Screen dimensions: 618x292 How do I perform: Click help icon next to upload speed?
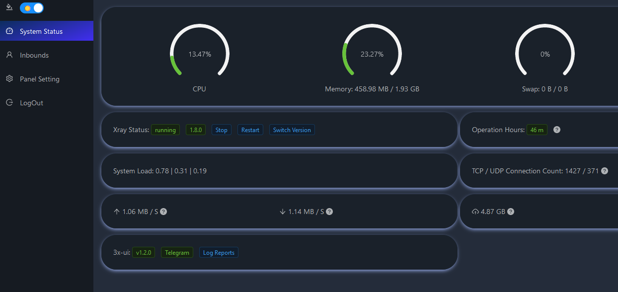coord(163,212)
